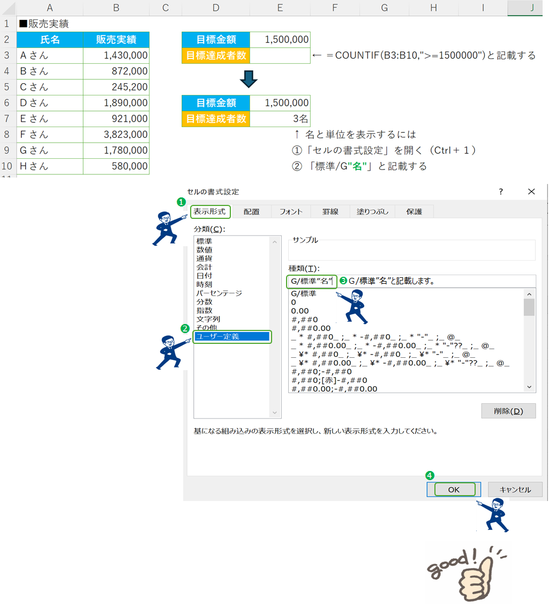Viewport: 556px width, 604px height.
Task: Select the 罫線 tab
Action: (330, 212)
